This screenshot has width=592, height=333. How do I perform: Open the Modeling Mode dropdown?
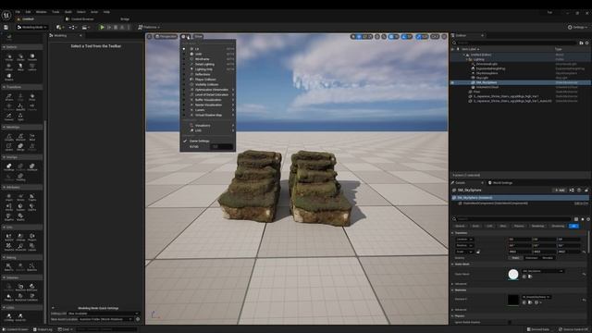point(31,27)
